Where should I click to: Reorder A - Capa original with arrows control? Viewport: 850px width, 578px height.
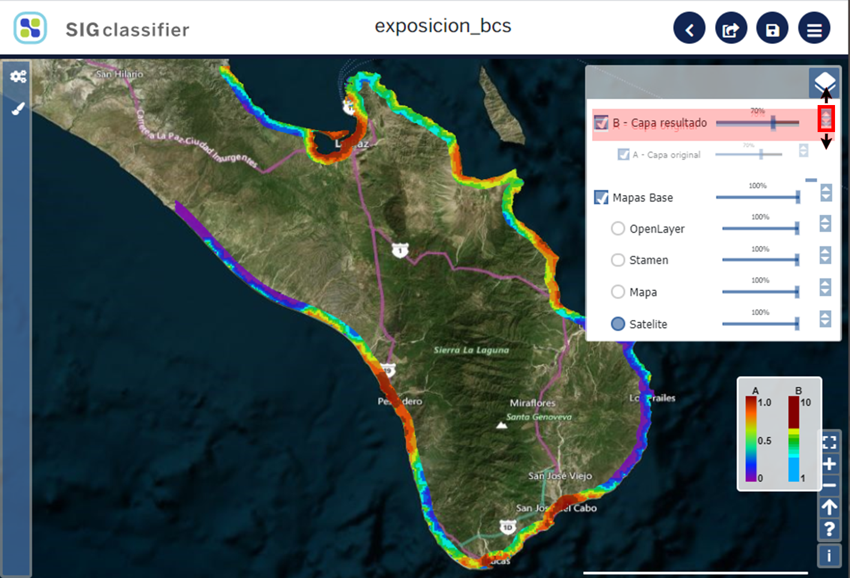tap(803, 150)
